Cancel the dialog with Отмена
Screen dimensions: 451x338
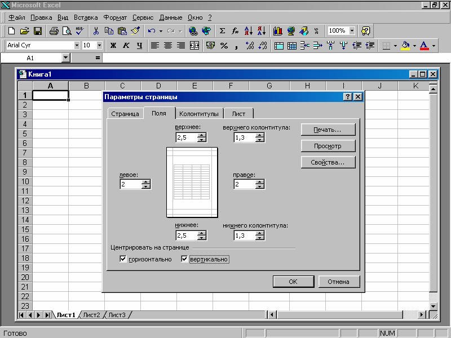click(339, 282)
